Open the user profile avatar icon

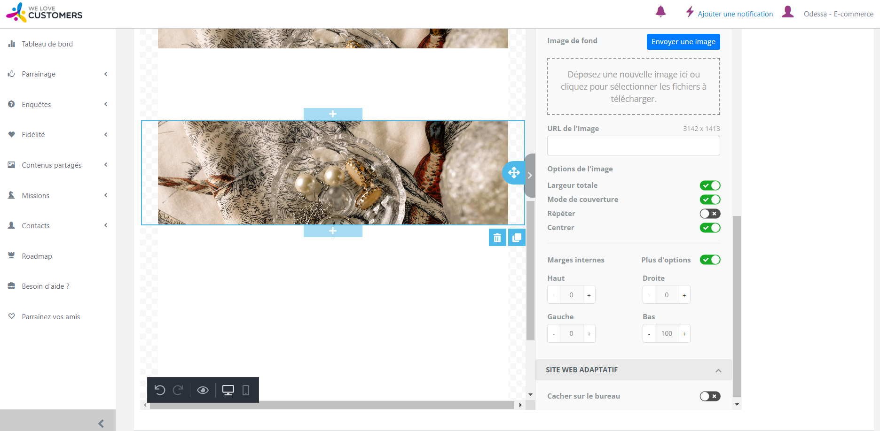point(788,12)
